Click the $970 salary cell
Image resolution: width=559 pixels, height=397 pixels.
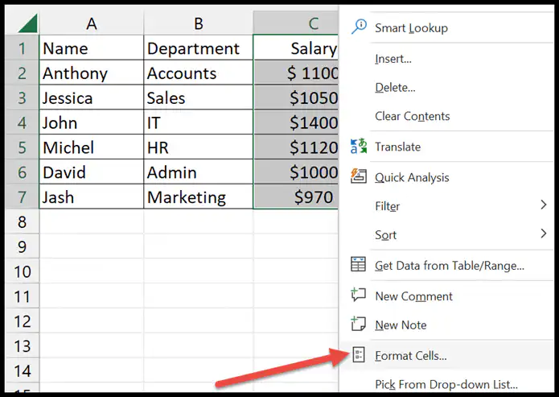pyautogui.click(x=296, y=196)
